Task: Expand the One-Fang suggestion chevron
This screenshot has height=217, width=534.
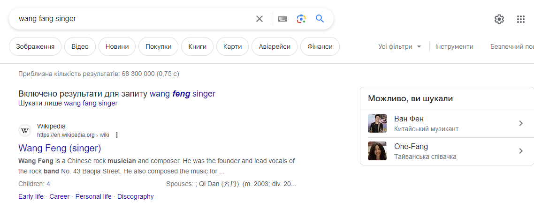Action: 520,151
